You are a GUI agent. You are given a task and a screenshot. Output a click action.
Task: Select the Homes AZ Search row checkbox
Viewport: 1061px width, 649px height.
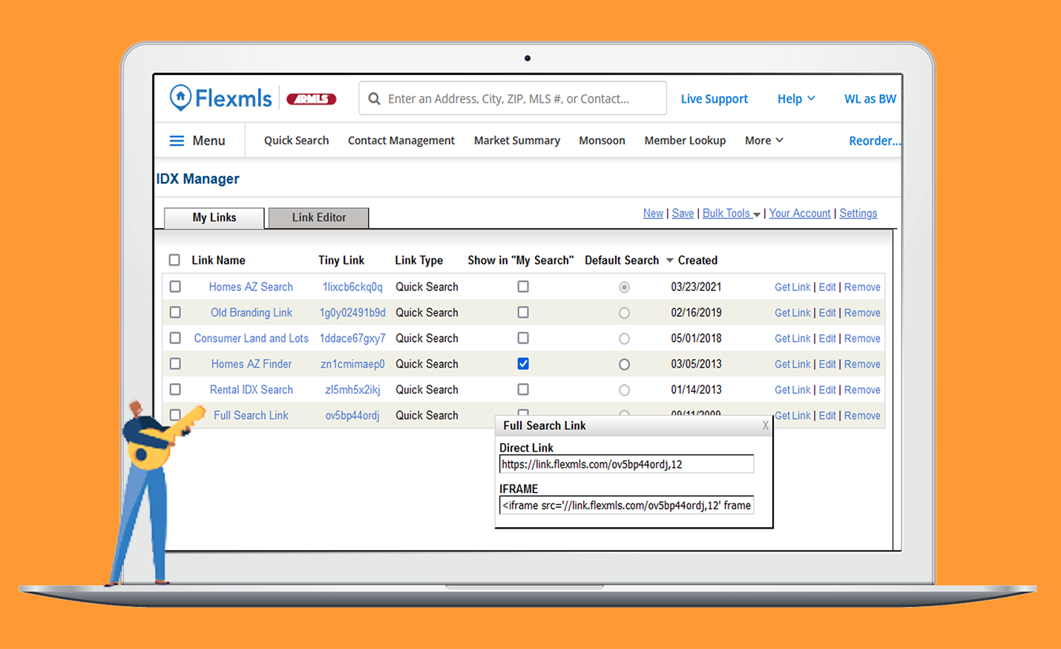pos(175,287)
